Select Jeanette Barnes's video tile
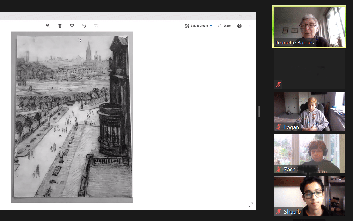 pos(309,27)
